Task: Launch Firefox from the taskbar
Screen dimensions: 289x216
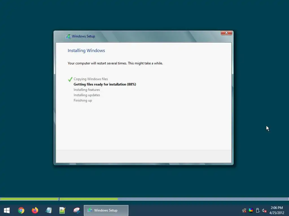Action: click(x=35, y=210)
